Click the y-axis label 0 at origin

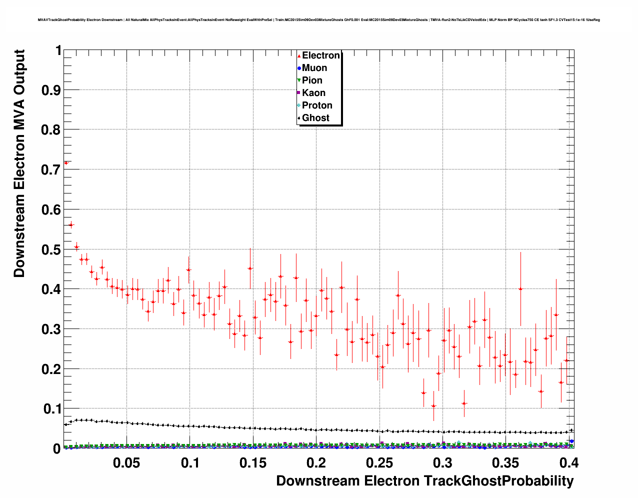point(57,449)
